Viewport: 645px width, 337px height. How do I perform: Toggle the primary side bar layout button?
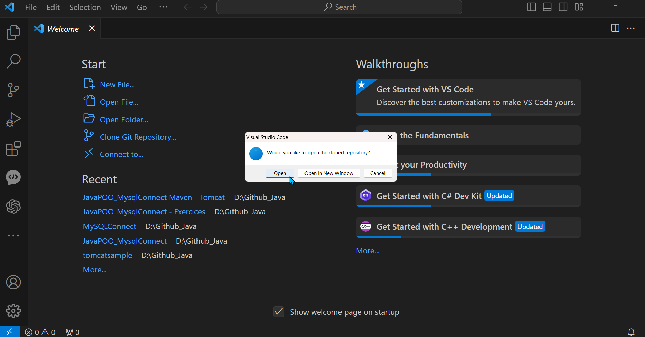tap(531, 7)
